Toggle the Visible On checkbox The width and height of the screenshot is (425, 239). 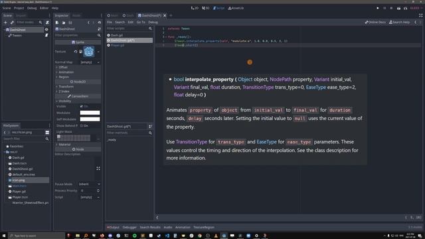point(81,106)
